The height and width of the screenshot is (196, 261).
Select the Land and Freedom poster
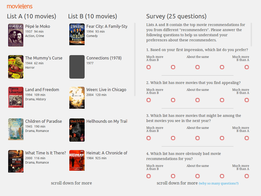coord(16,97)
